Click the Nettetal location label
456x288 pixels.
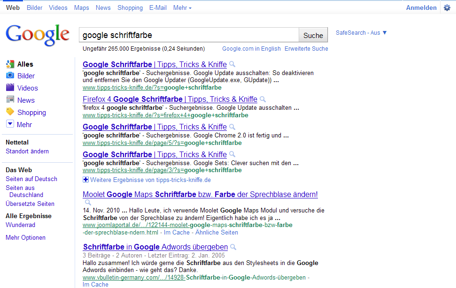click(17, 142)
